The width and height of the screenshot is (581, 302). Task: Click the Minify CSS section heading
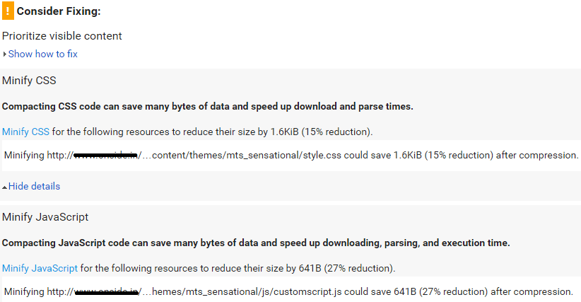[29, 81]
